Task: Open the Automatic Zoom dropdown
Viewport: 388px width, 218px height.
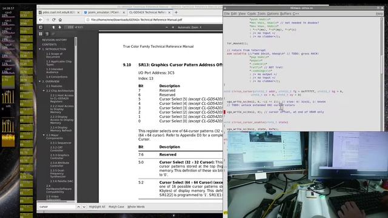Action: pyautogui.click(x=190, y=27)
